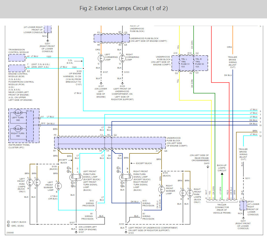Click the 'ON LEFT SIDE OF REAR FRAME CROSSMEMBER' note

point(199,158)
